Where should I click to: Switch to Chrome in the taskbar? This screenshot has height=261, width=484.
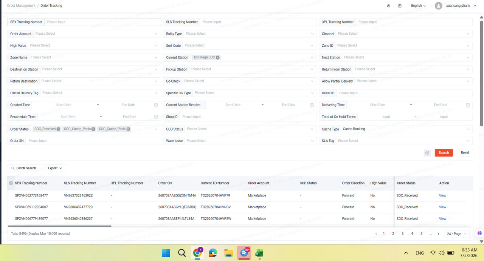pos(197,253)
